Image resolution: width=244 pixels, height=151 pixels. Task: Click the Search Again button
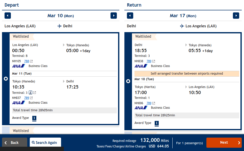coord(45,143)
